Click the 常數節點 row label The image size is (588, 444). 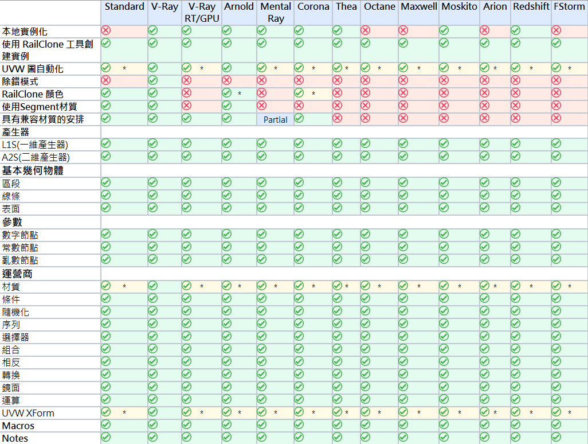click(x=20, y=248)
